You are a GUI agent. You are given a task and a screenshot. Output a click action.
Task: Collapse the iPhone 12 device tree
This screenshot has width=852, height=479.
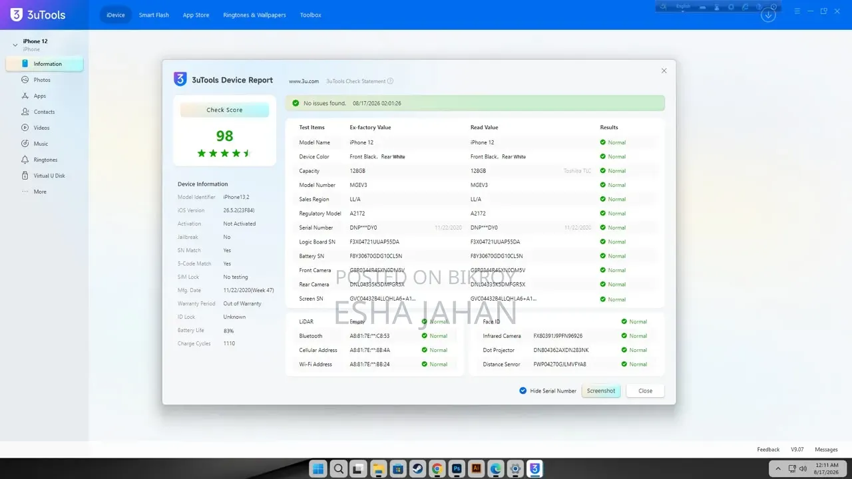tap(15, 45)
